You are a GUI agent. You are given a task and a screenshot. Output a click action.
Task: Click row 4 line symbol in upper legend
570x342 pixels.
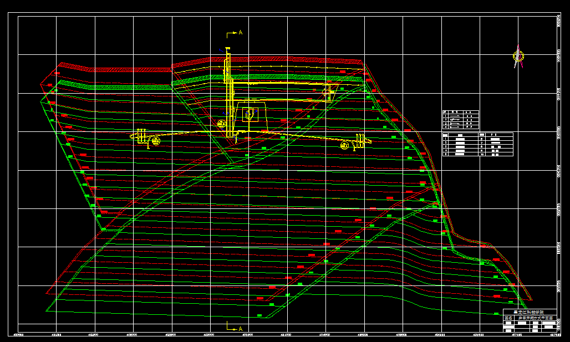point(455,127)
